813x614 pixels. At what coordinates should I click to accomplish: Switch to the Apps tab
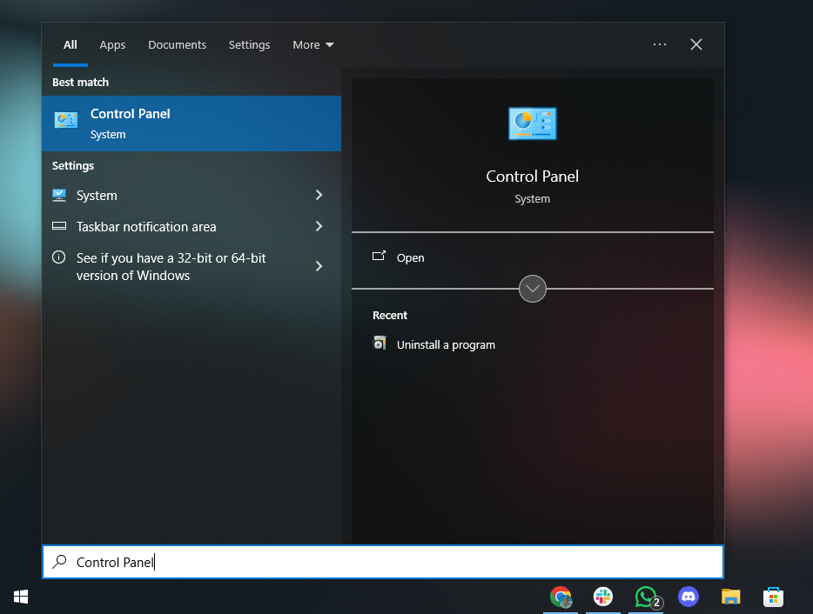click(x=112, y=45)
